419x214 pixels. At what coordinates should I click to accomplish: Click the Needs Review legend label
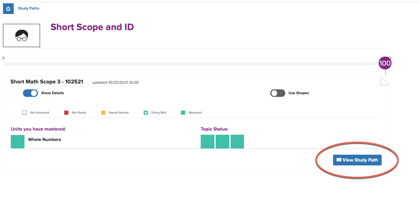[119, 113]
